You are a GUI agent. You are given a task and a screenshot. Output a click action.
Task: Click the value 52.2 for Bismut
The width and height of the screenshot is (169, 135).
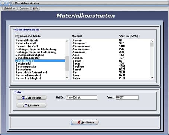click(122, 70)
